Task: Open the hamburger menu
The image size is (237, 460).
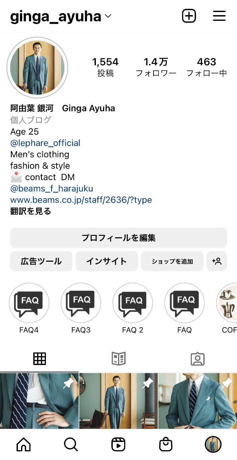Action: pyautogui.click(x=219, y=16)
